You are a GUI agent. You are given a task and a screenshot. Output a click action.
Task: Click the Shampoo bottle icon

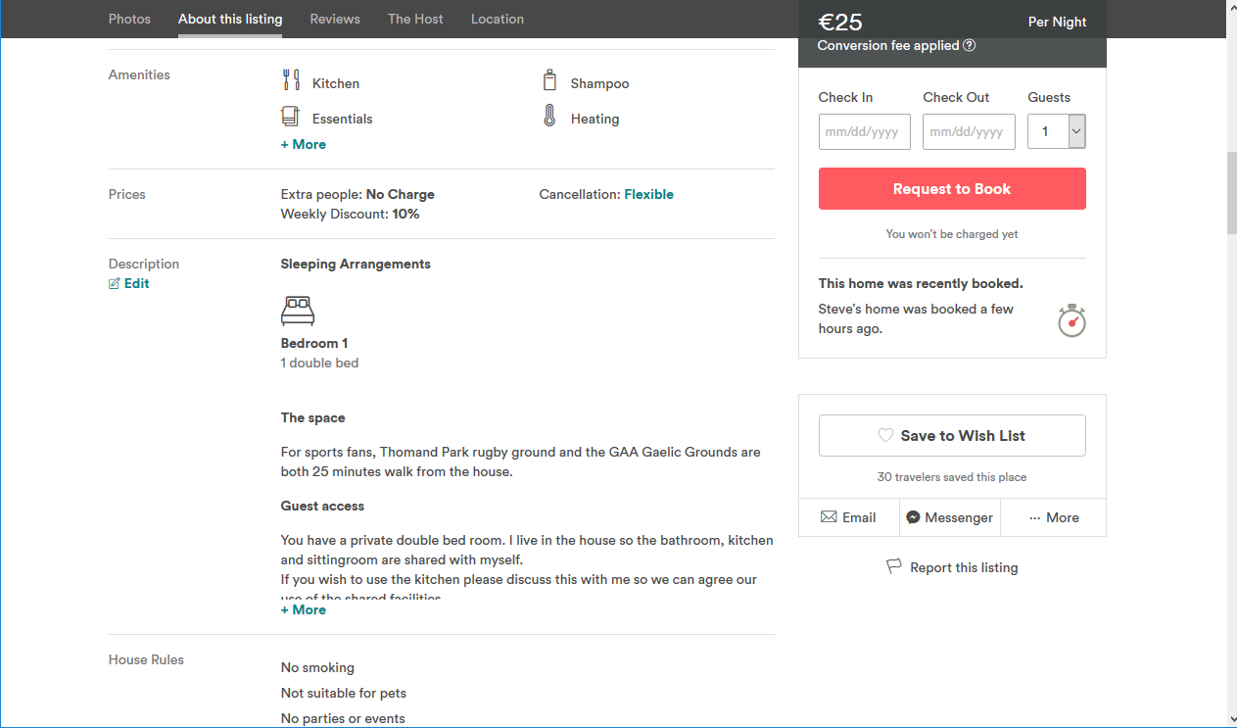(x=549, y=81)
